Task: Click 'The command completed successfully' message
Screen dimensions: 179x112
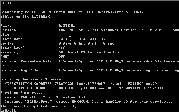Action: click(x=38, y=106)
